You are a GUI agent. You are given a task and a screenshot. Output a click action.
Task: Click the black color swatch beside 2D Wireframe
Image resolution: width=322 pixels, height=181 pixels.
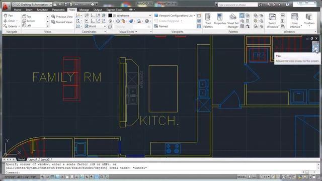(x=110, y=16)
